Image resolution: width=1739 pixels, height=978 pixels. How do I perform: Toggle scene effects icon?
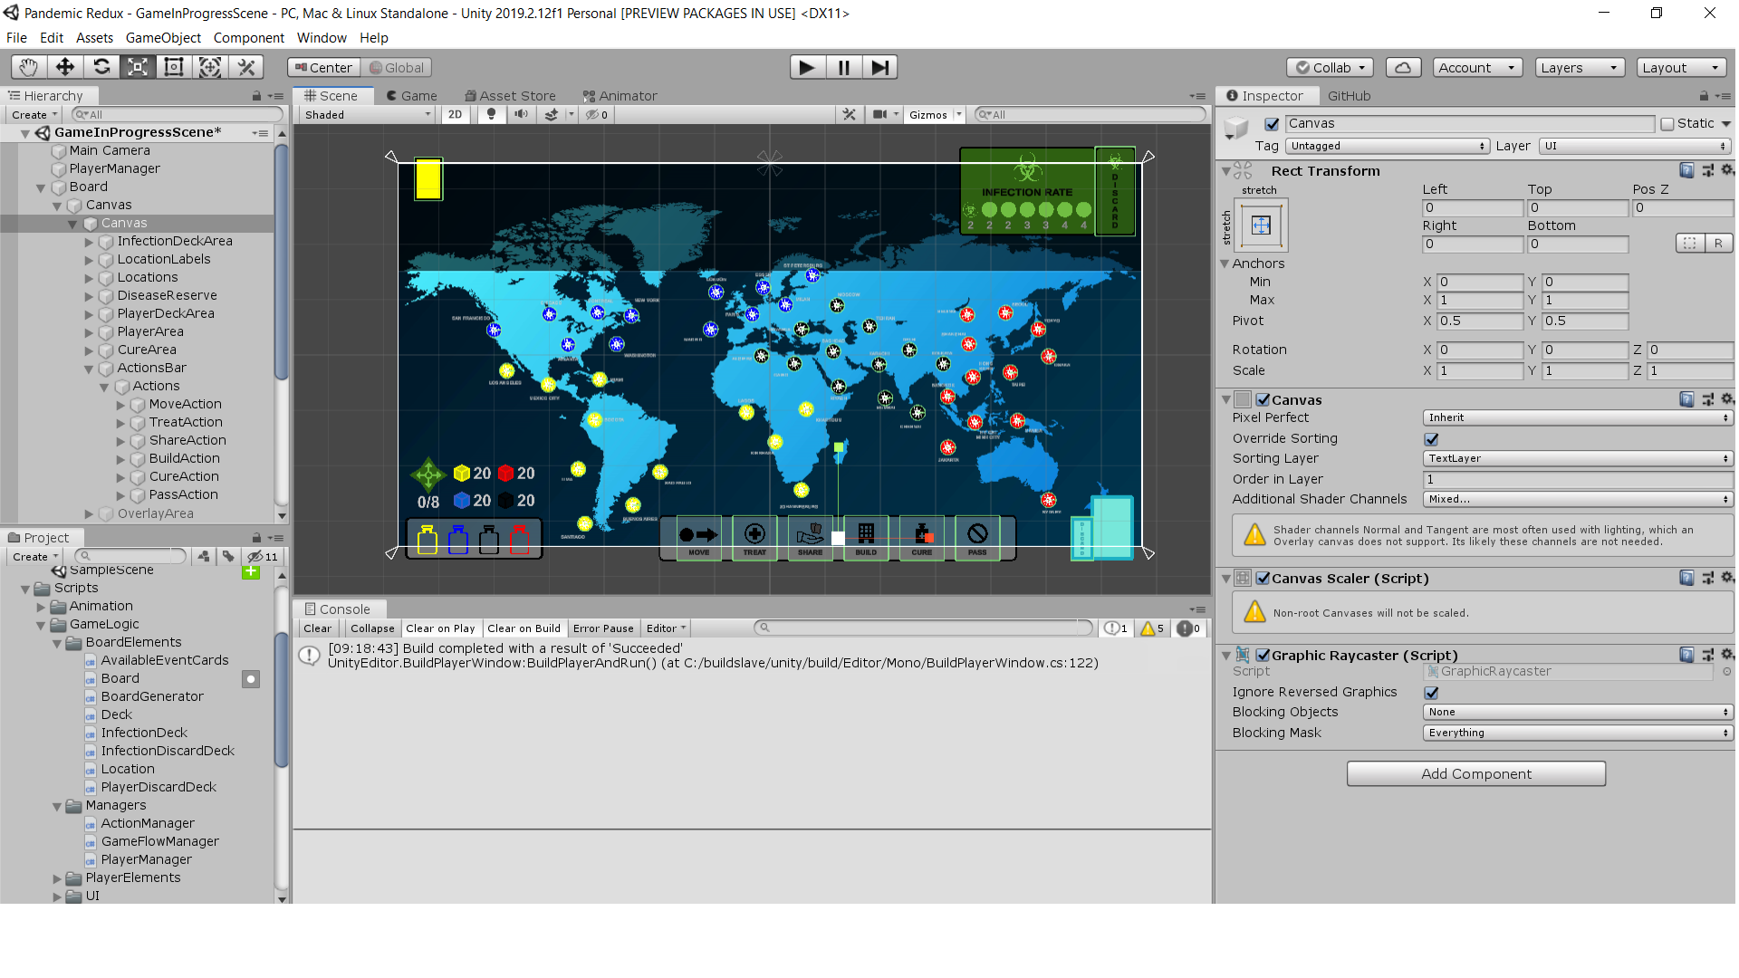(x=551, y=114)
